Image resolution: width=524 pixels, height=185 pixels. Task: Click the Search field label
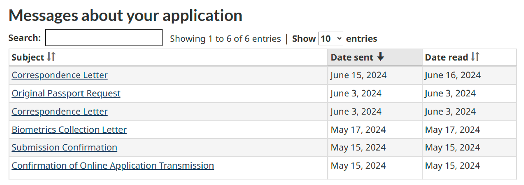coord(25,38)
